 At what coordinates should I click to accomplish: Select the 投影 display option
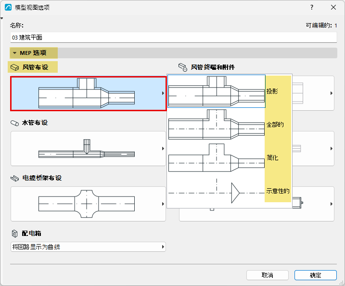tap(229, 91)
